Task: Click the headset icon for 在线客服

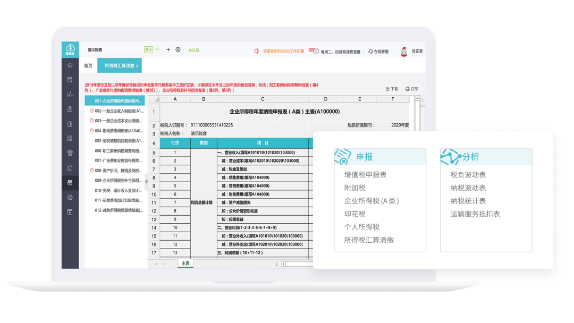Action: pyautogui.click(x=370, y=49)
